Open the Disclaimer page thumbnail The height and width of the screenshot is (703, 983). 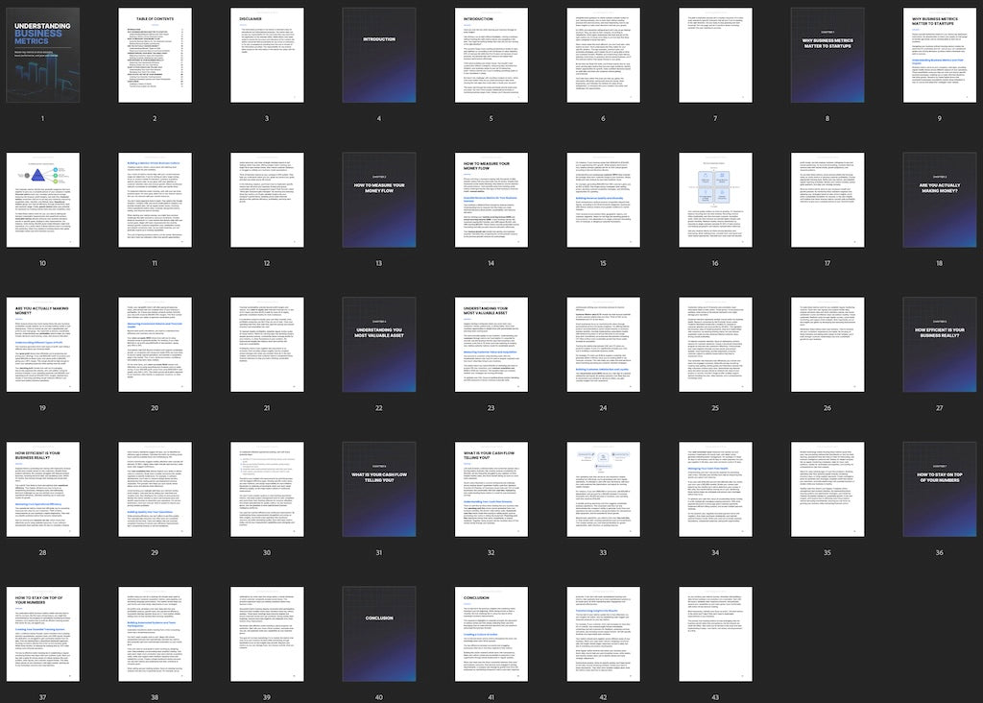267,56
